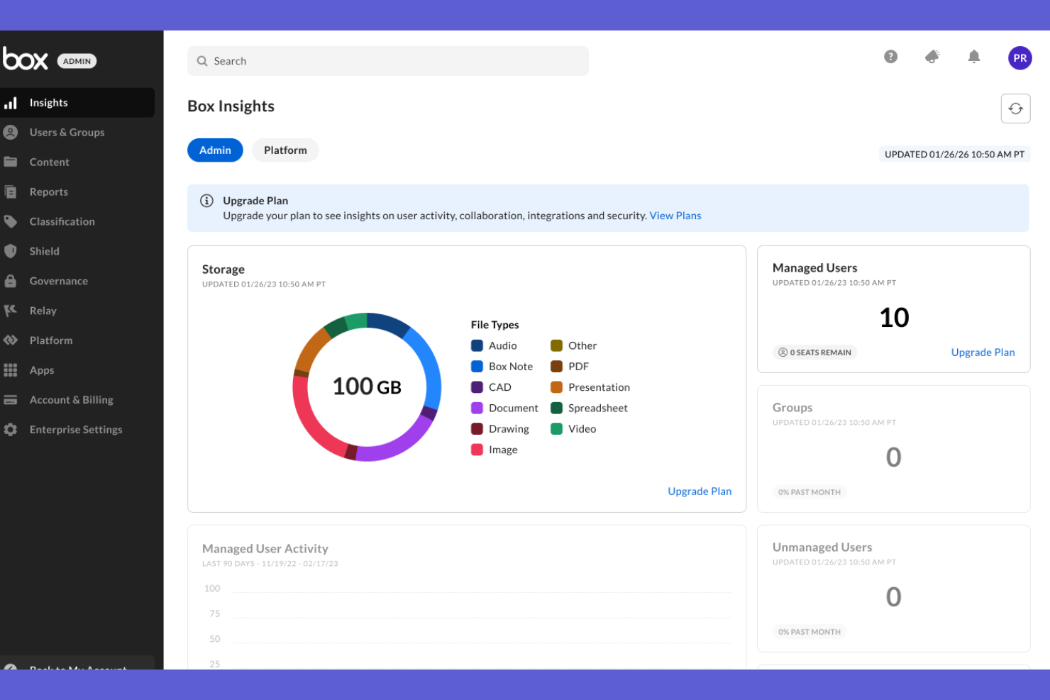Click the Box logo

point(25,59)
